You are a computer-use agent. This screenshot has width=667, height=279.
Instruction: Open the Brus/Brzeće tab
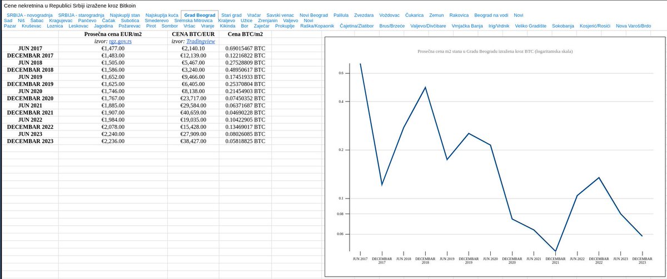pos(392,26)
